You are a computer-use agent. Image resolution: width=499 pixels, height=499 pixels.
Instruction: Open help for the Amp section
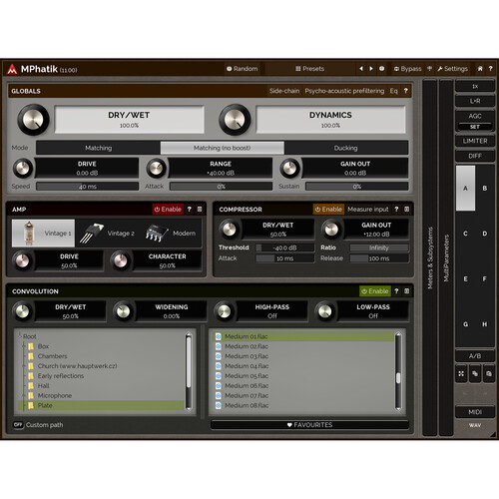tap(190, 210)
